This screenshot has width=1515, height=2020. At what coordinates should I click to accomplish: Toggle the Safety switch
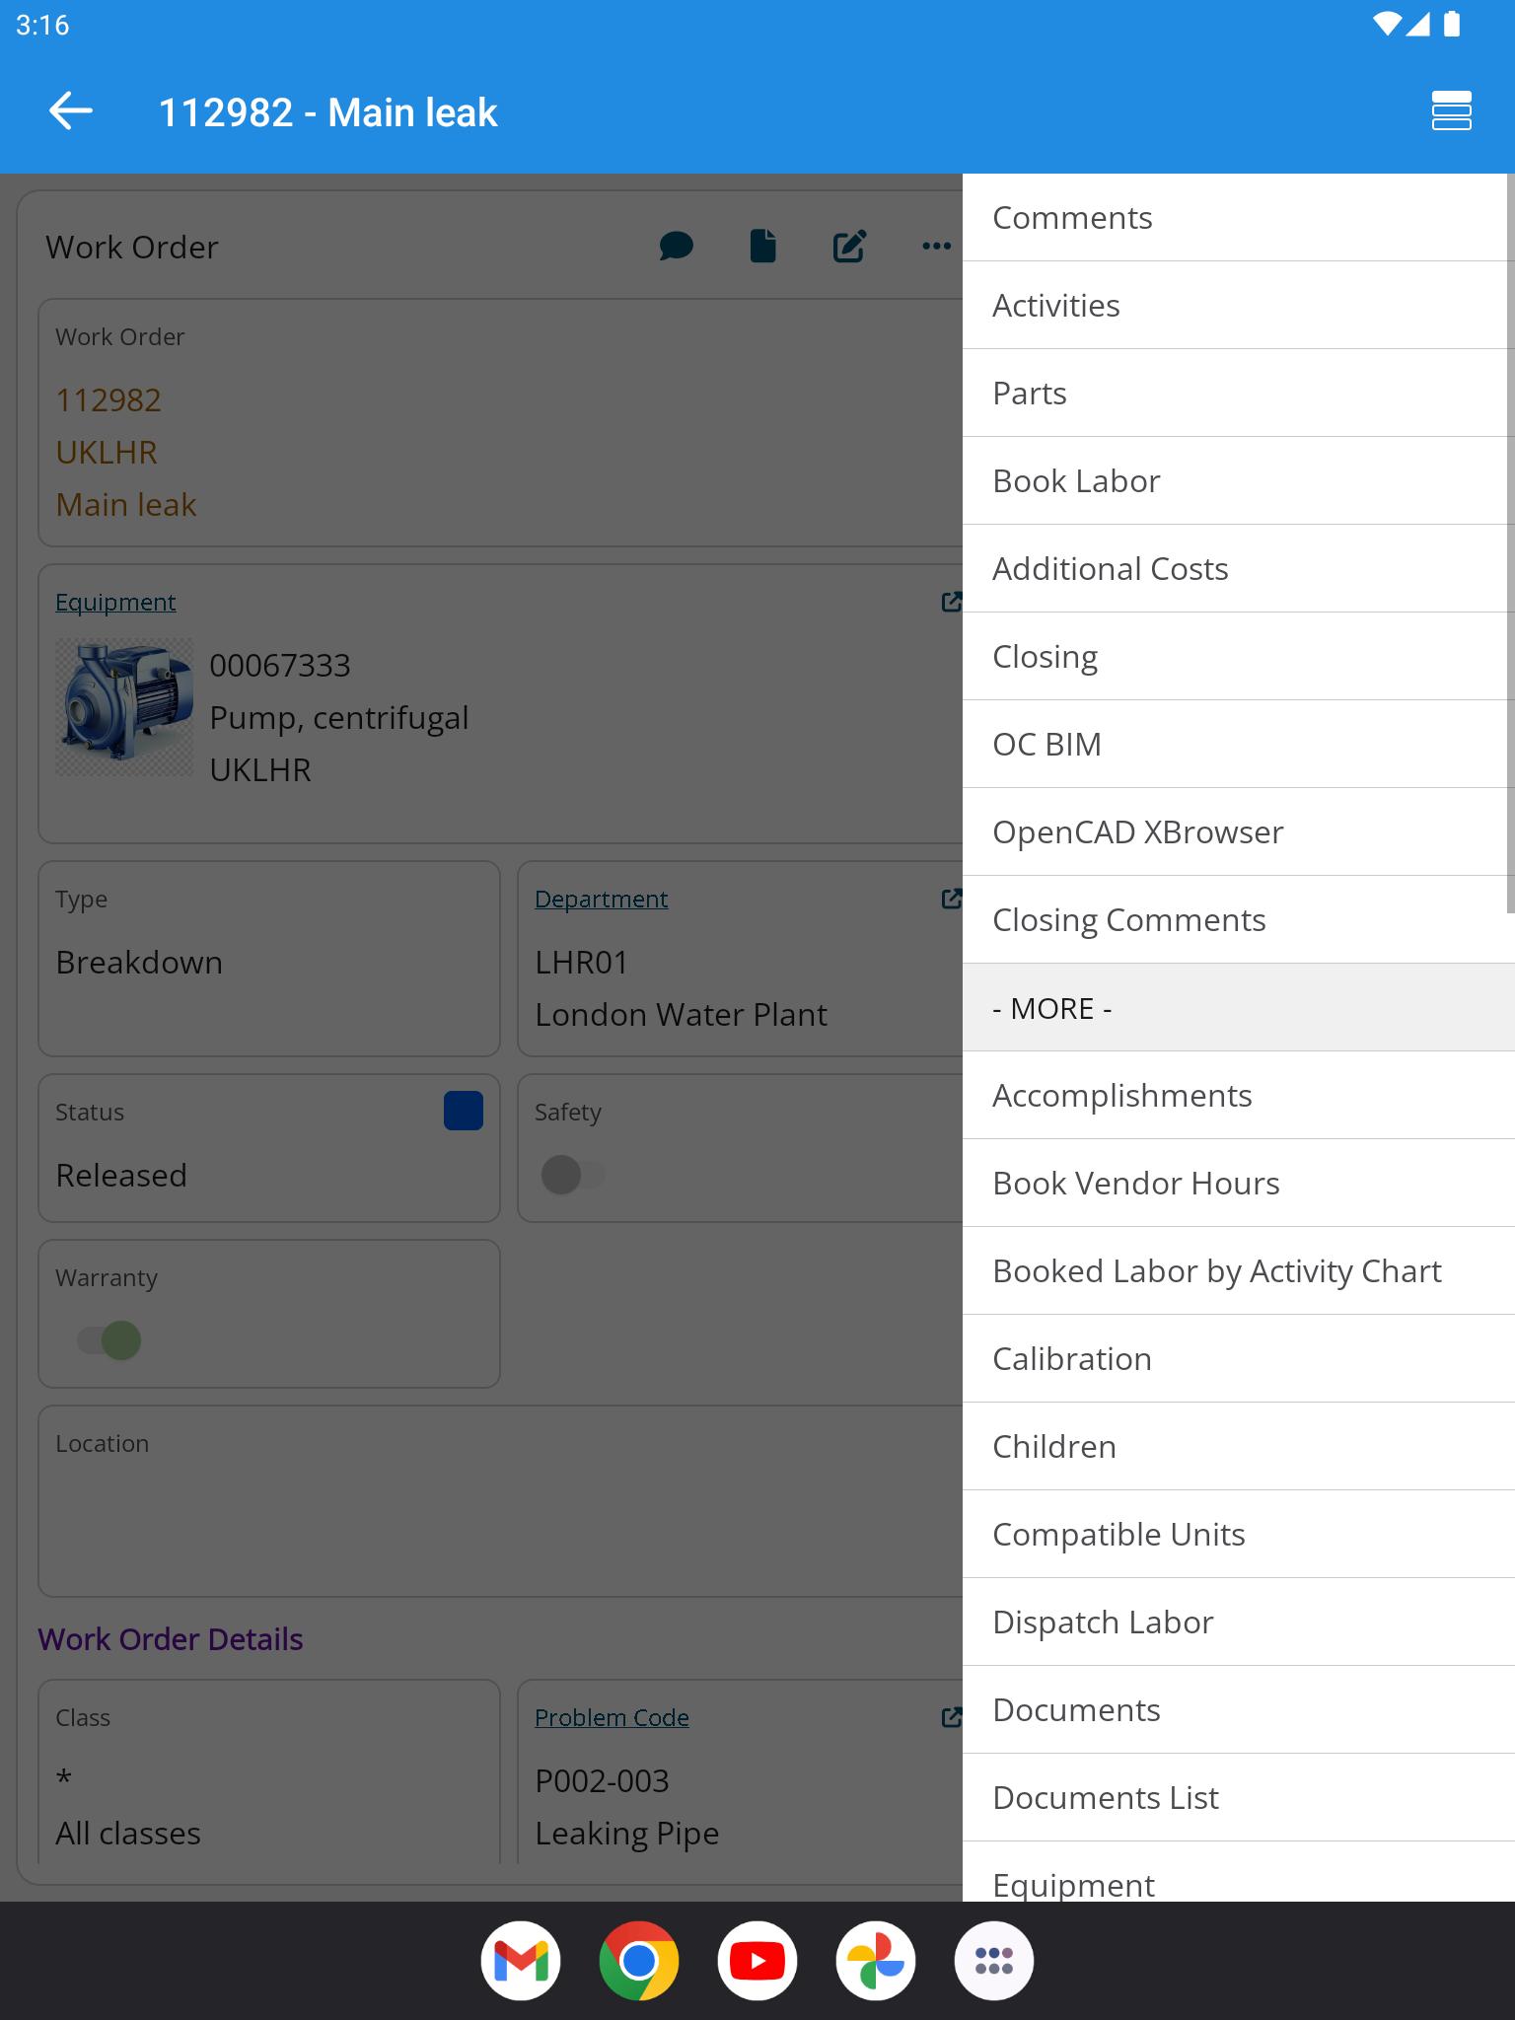(573, 1175)
